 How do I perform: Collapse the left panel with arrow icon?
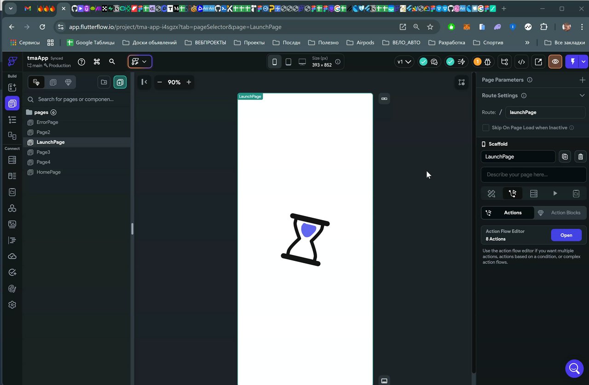(144, 82)
